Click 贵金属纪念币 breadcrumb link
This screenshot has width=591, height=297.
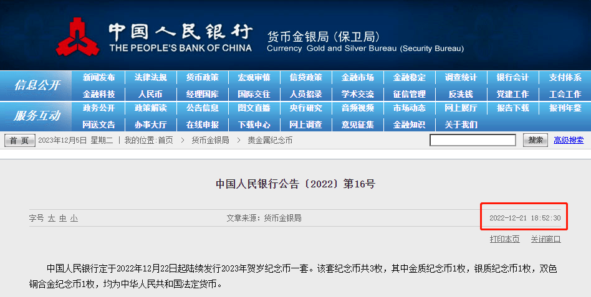270,141
